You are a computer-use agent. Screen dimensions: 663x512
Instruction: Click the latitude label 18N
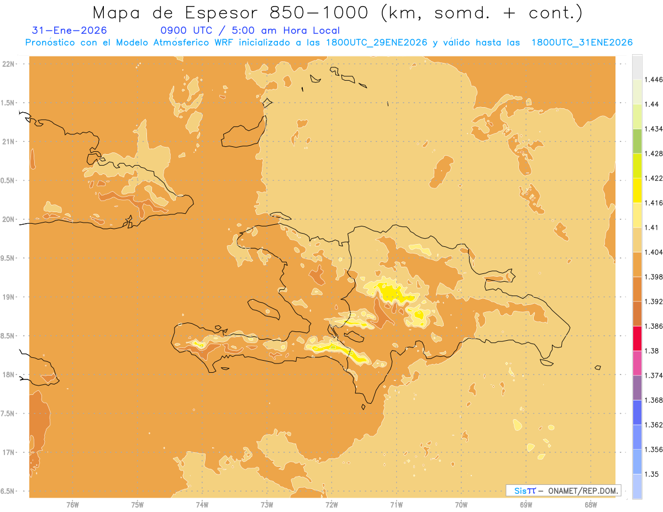click(8, 375)
